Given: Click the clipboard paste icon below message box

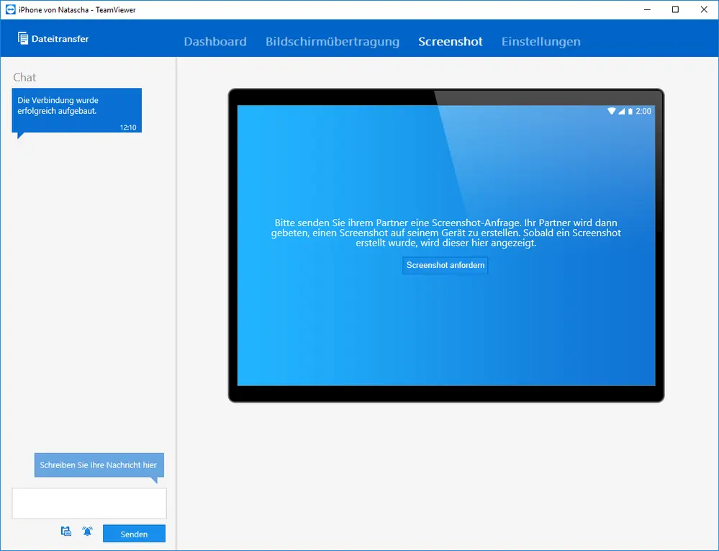Looking at the screenshot, I should coord(66,532).
